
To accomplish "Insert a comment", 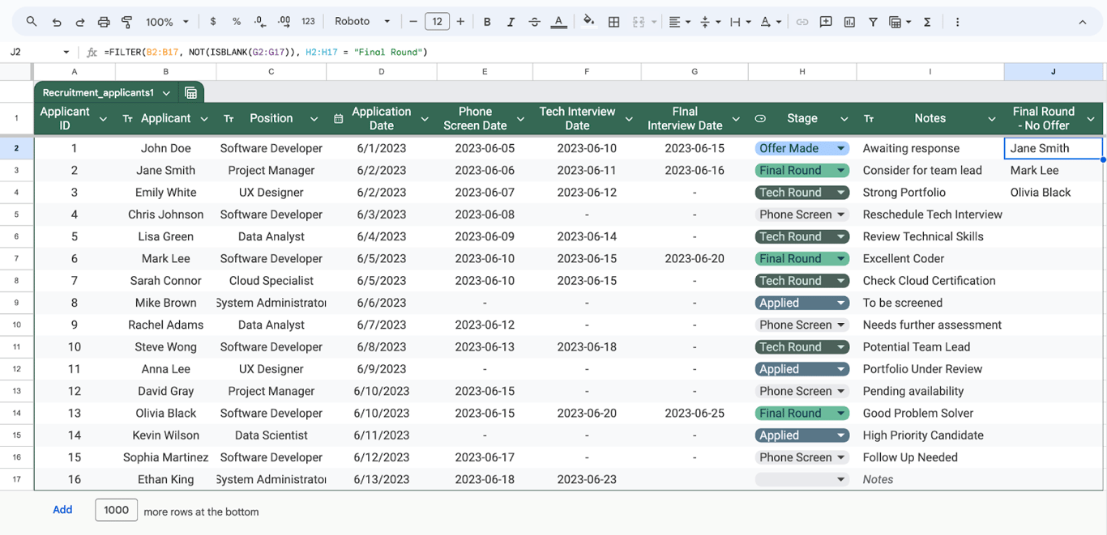I will pyautogui.click(x=826, y=22).
